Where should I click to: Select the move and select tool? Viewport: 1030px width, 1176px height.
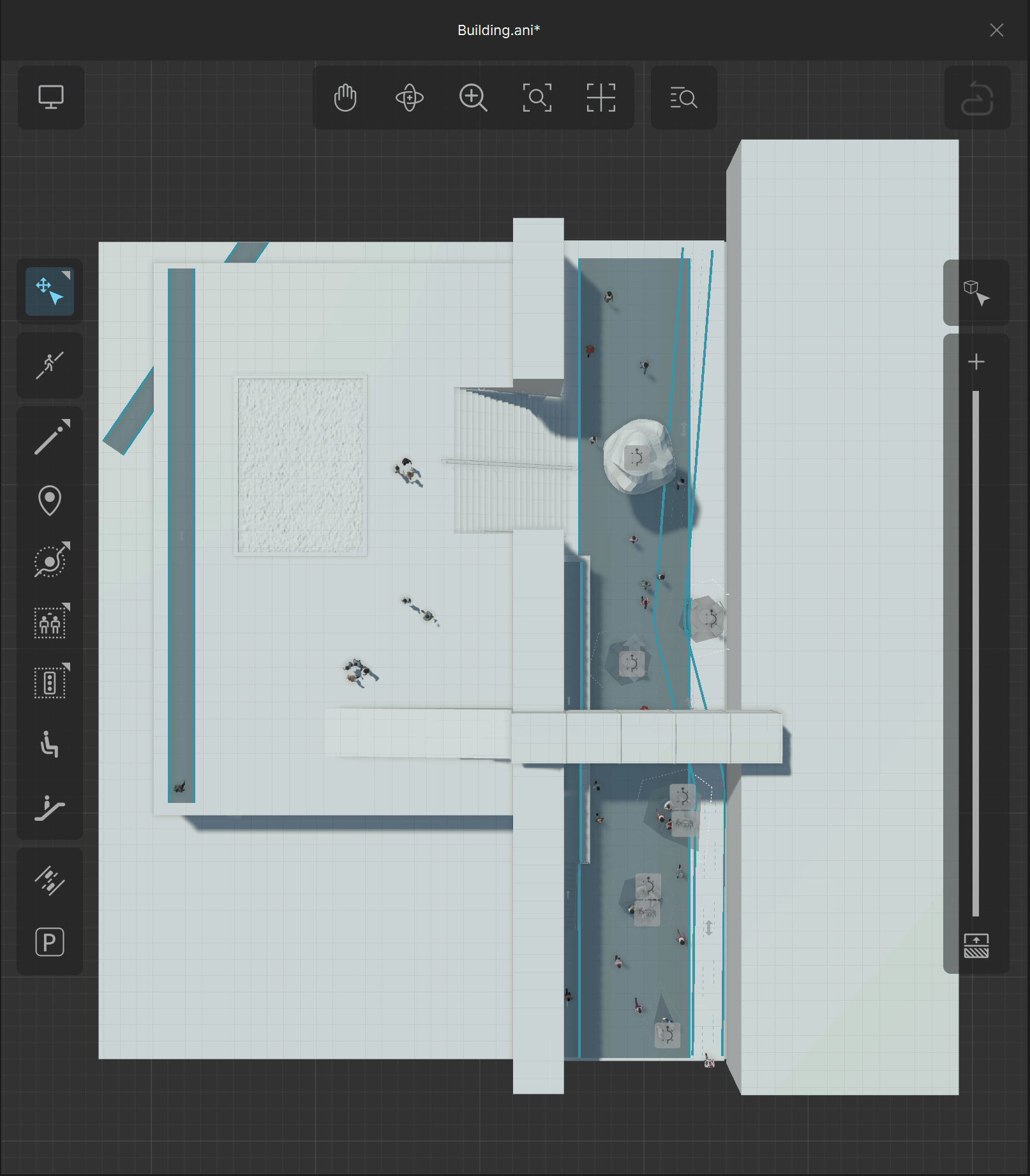tap(50, 291)
